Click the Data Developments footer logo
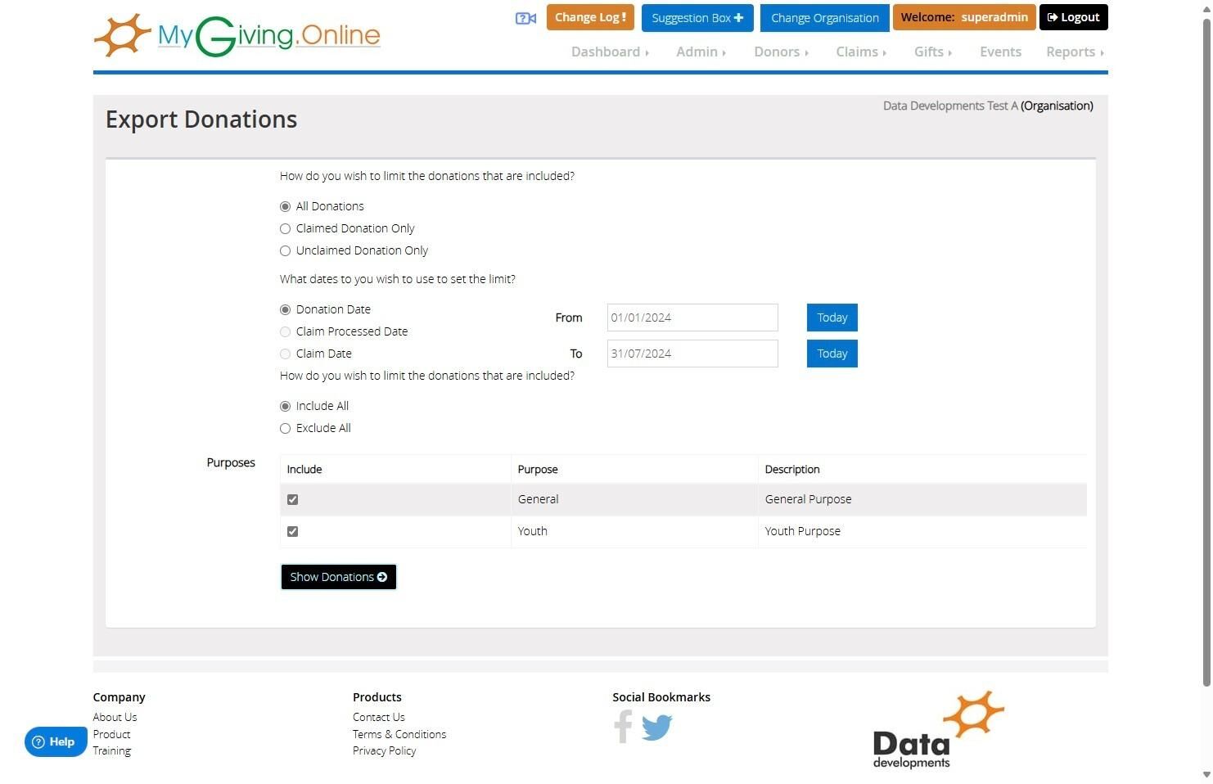 pyautogui.click(x=938, y=730)
